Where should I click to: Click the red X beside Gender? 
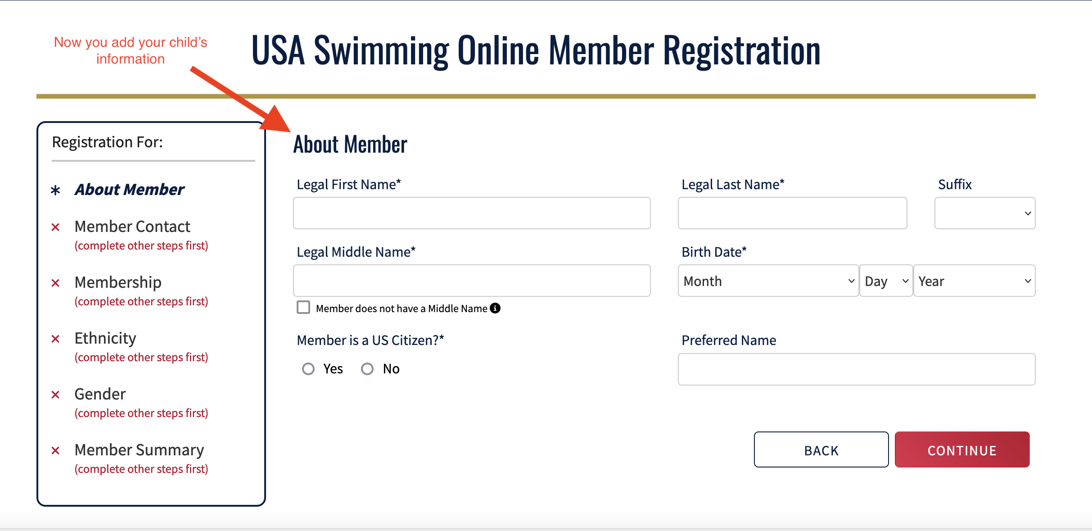(55, 395)
